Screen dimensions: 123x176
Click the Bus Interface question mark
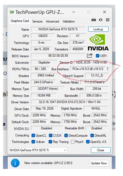tap(108, 69)
